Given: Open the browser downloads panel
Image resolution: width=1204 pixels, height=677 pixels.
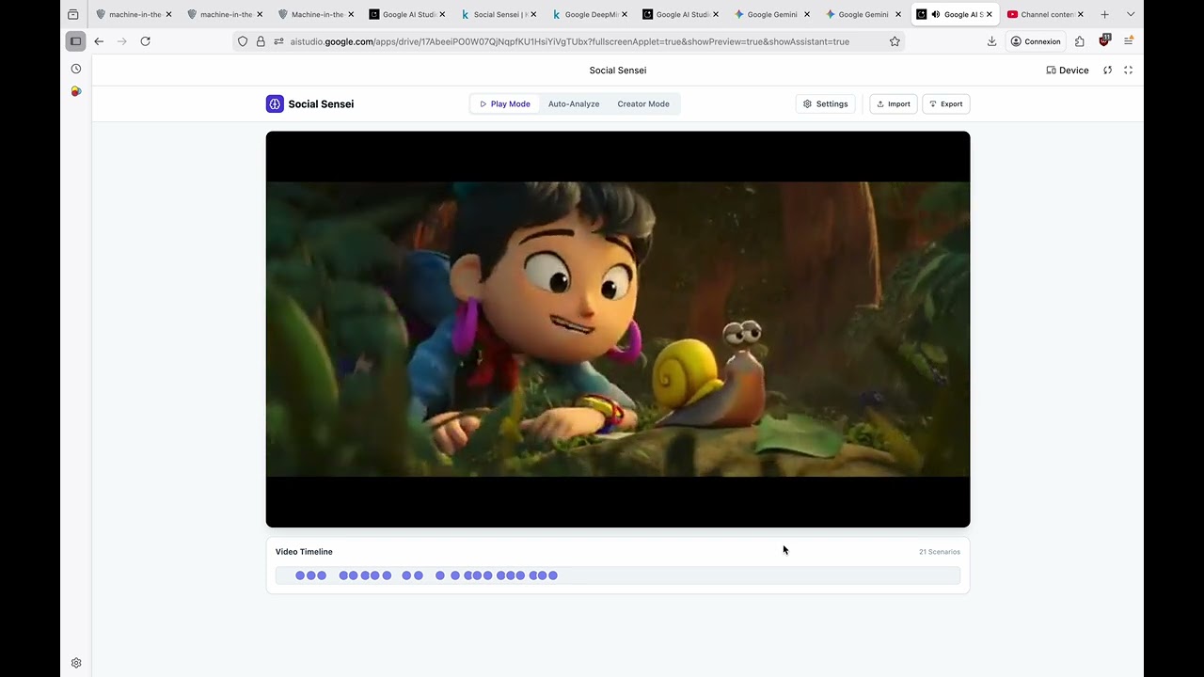Looking at the screenshot, I should [x=991, y=41].
